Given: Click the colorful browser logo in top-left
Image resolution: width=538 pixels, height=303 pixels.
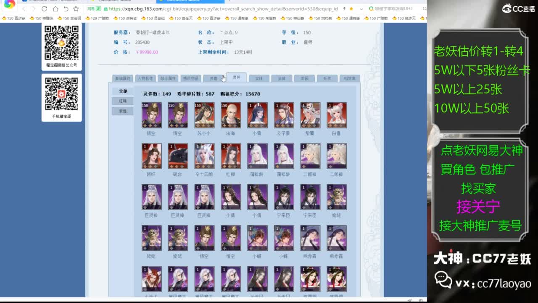Looking at the screenshot, I should pos(9,4).
